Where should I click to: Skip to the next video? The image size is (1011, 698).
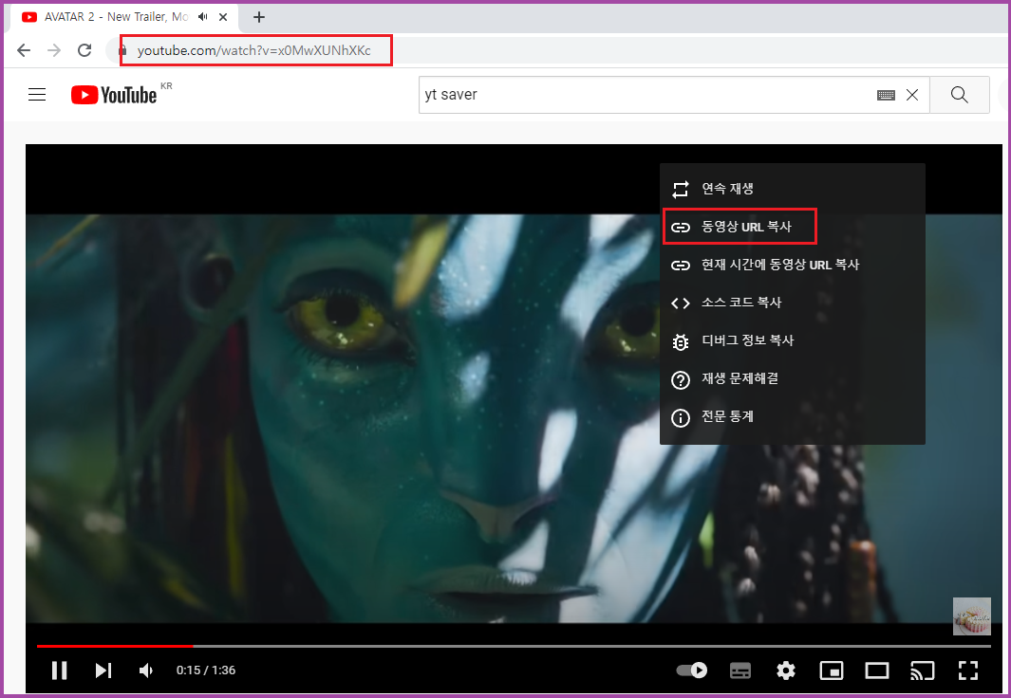tap(103, 670)
